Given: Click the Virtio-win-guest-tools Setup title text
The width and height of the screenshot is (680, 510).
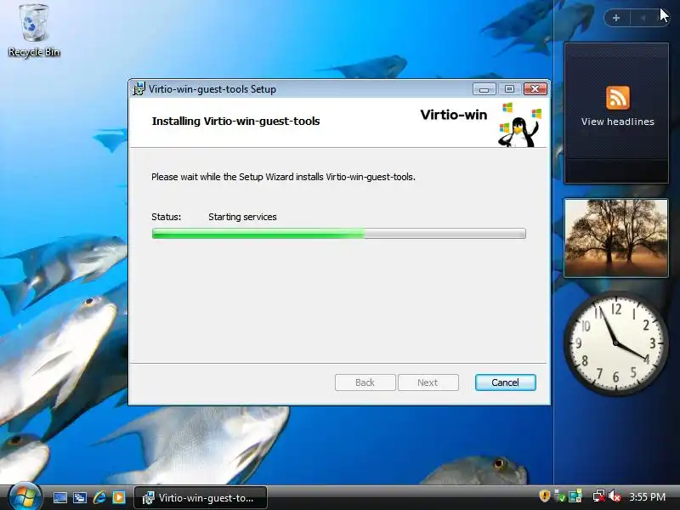Looking at the screenshot, I should [x=212, y=89].
